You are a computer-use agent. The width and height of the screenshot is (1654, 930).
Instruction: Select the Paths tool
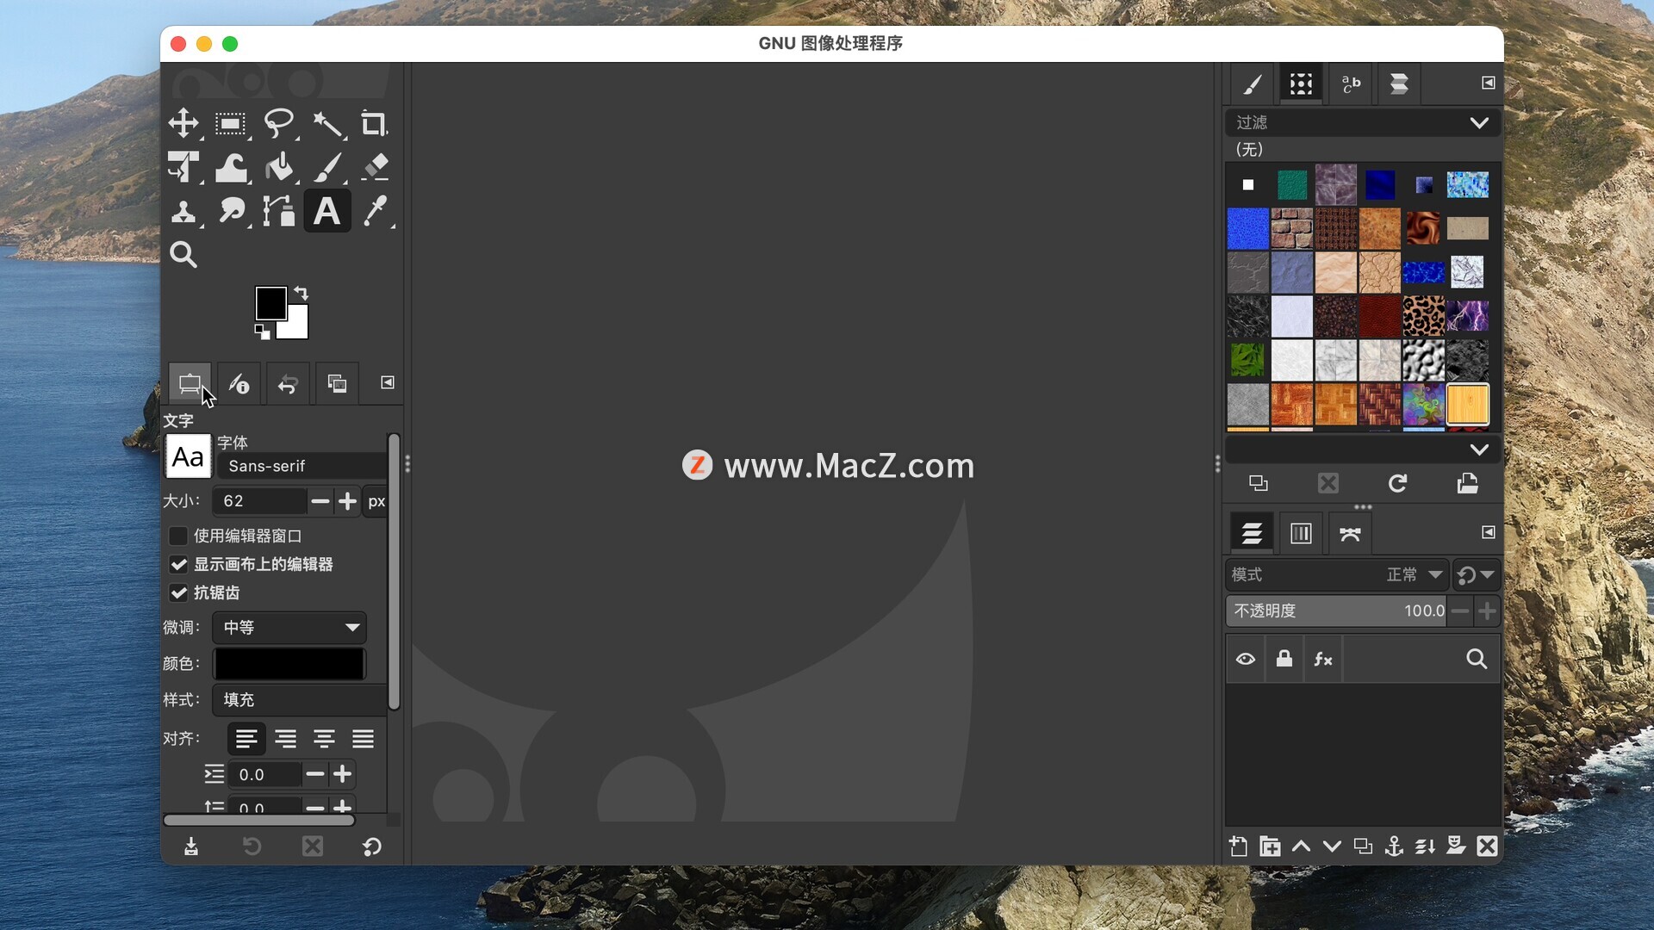pos(278,211)
